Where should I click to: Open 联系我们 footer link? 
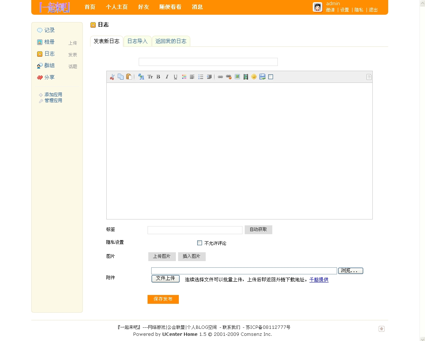[231, 327]
